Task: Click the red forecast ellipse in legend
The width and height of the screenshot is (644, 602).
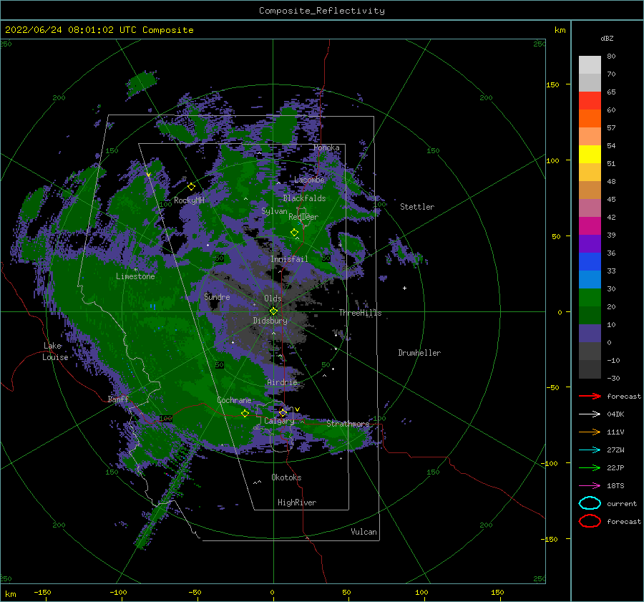Action: [590, 521]
